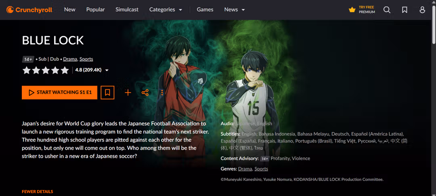Start watching S1 E1
Viewport: 436px width, 196px height.
59,93
